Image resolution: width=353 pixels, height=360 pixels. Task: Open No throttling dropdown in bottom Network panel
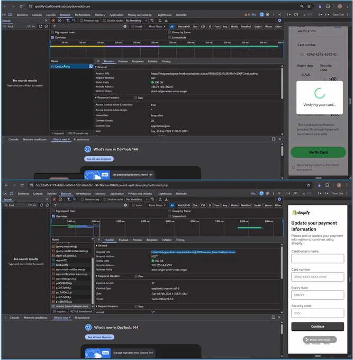[137, 199]
